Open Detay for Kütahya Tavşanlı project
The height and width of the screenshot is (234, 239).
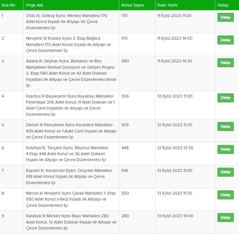[x=225, y=149]
